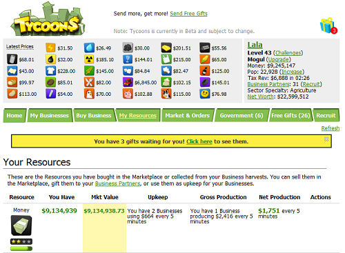Click the coal icon priced $30.00
This screenshot has width=345, height=253.
pyautogui.click(x=128, y=48)
